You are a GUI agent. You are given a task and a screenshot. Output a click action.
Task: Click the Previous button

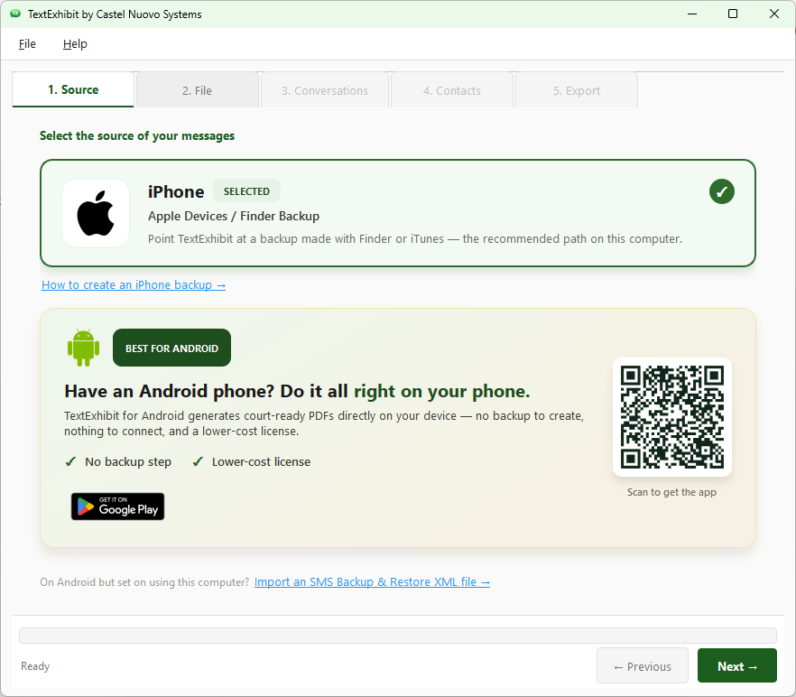643,665
